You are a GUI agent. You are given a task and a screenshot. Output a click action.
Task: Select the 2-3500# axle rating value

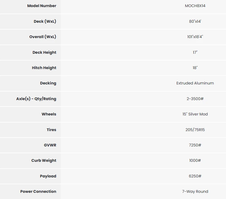point(195,99)
